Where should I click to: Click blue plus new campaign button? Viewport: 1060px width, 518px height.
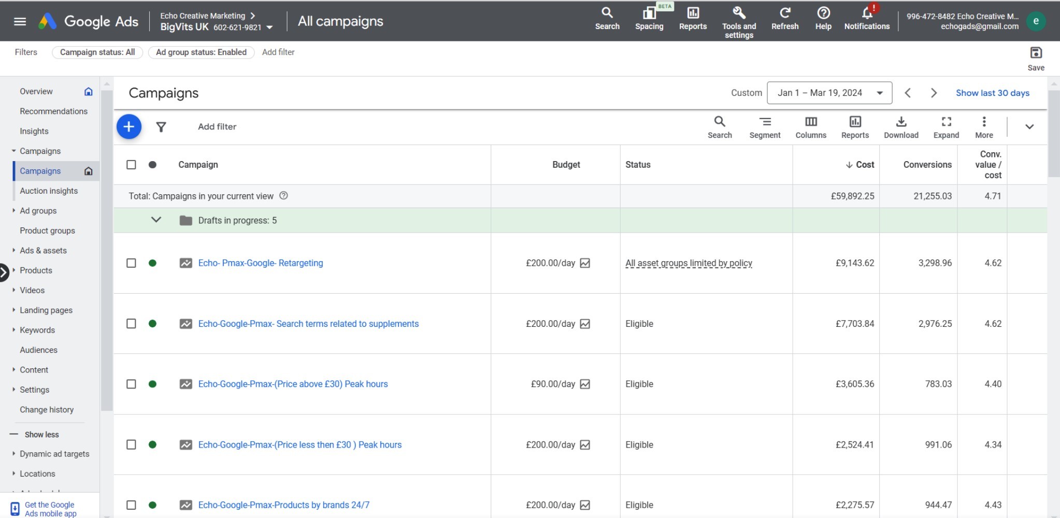click(129, 127)
